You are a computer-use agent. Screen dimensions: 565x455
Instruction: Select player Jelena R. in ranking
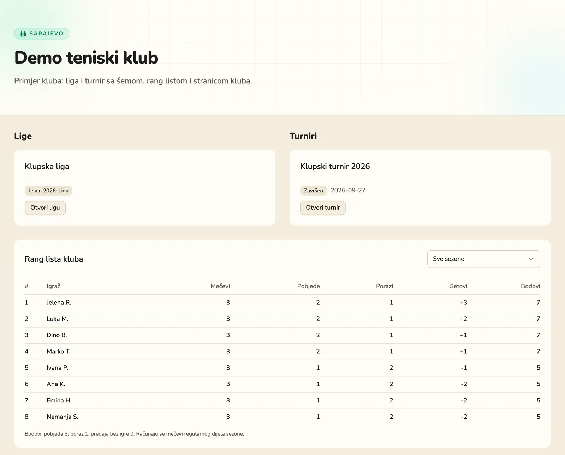(x=59, y=303)
